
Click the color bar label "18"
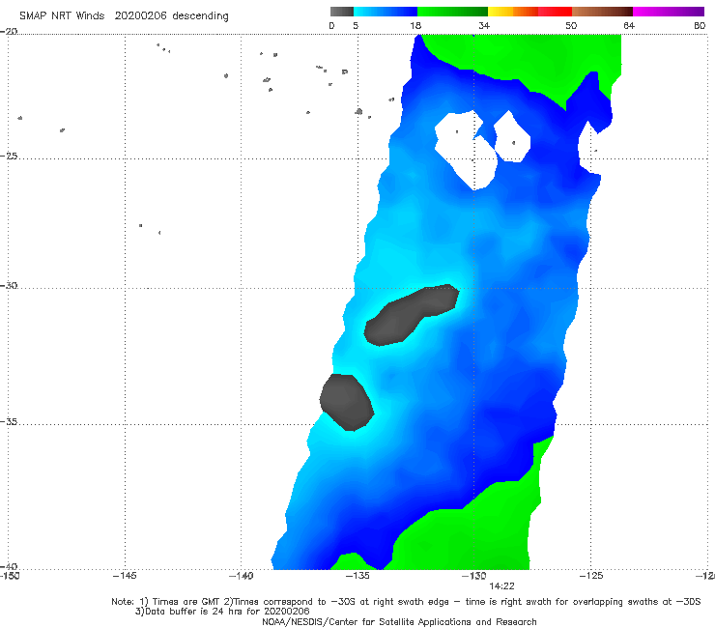click(x=415, y=26)
